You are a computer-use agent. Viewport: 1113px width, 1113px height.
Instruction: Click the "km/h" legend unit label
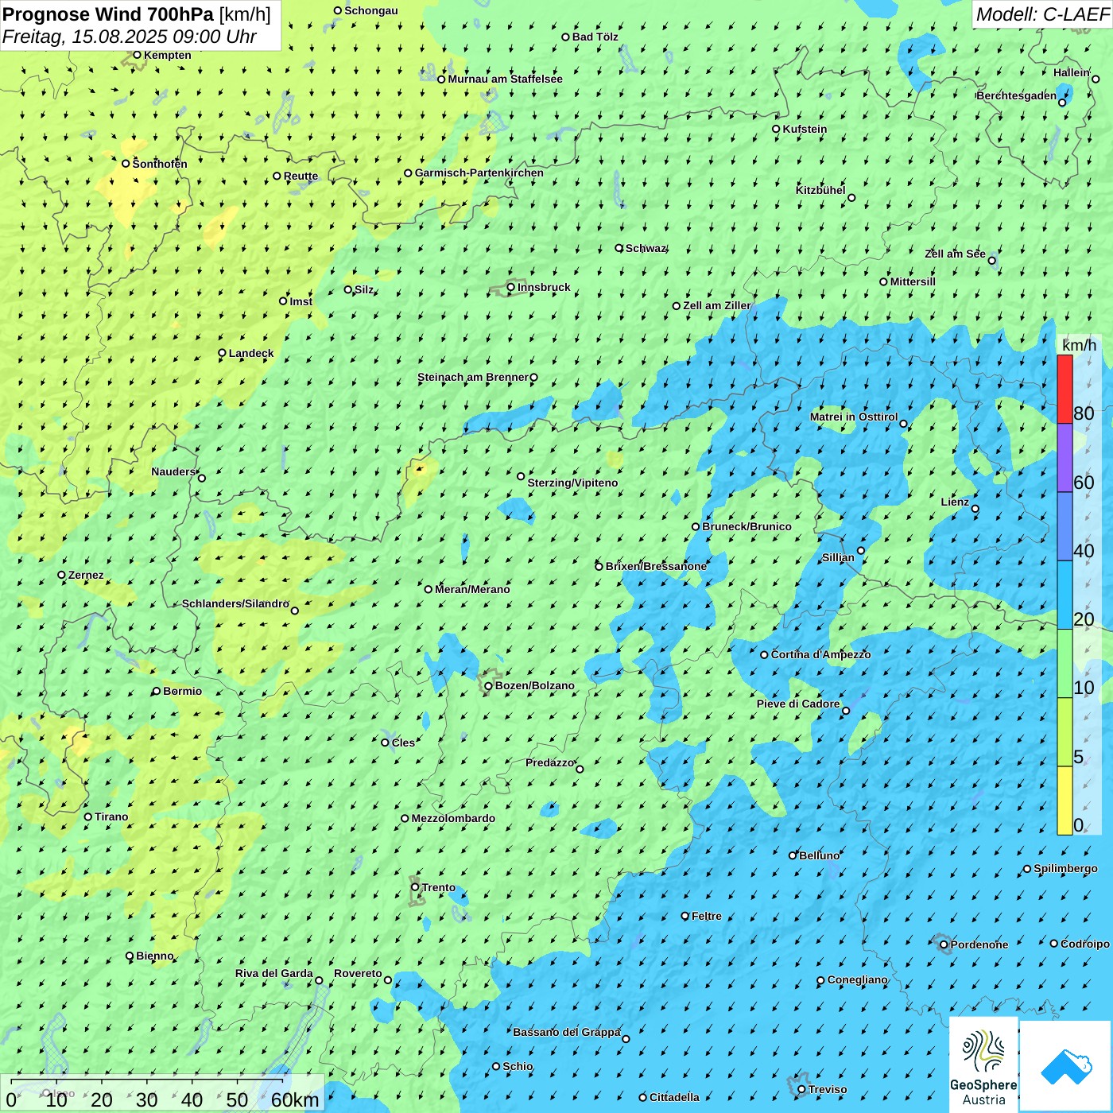(x=1079, y=345)
